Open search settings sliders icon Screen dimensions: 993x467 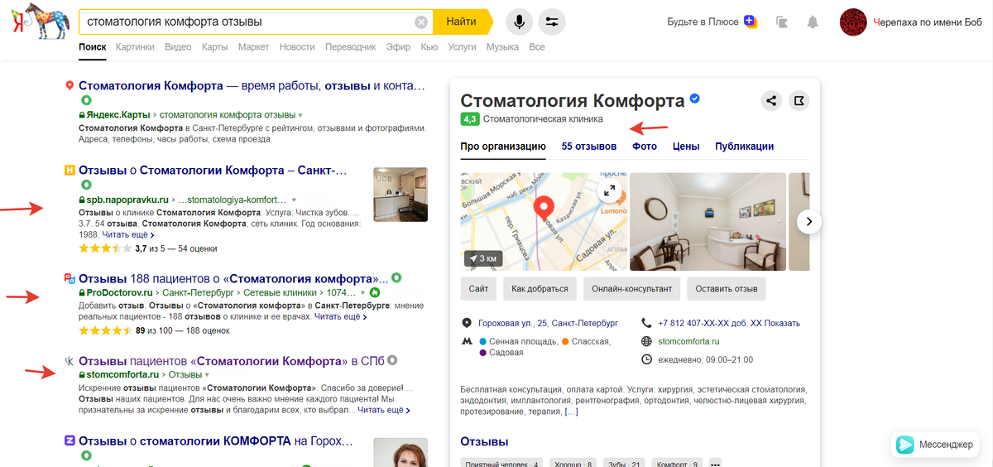[552, 22]
